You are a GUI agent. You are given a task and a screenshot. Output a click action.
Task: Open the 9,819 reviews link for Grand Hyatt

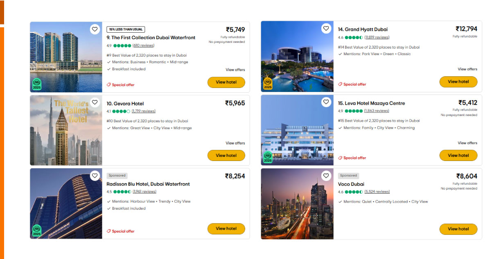(x=377, y=37)
